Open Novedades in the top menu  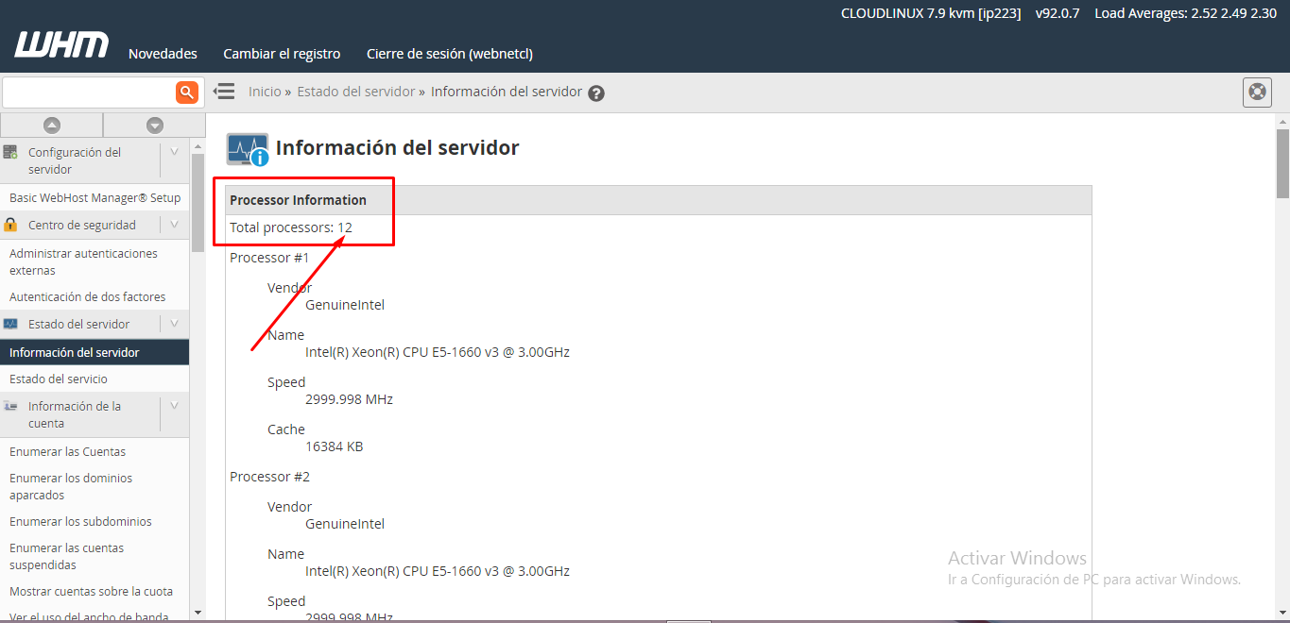click(x=163, y=54)
